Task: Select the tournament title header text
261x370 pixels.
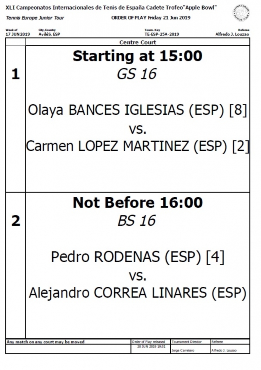Action: (x=111, y=7)
